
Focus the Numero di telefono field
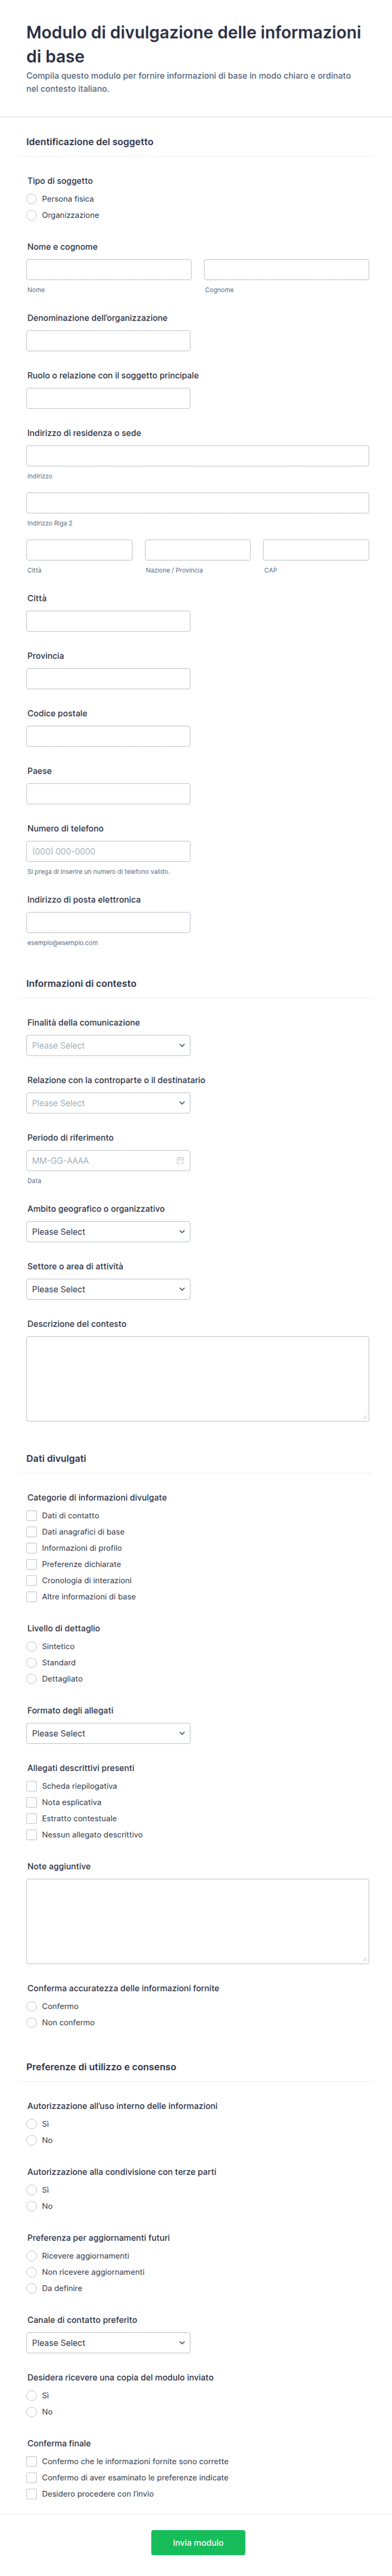coord(108,852)
